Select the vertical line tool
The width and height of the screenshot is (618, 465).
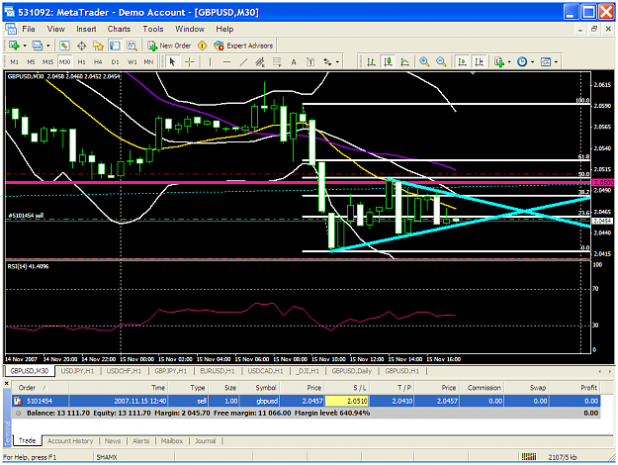coord(210,62)
